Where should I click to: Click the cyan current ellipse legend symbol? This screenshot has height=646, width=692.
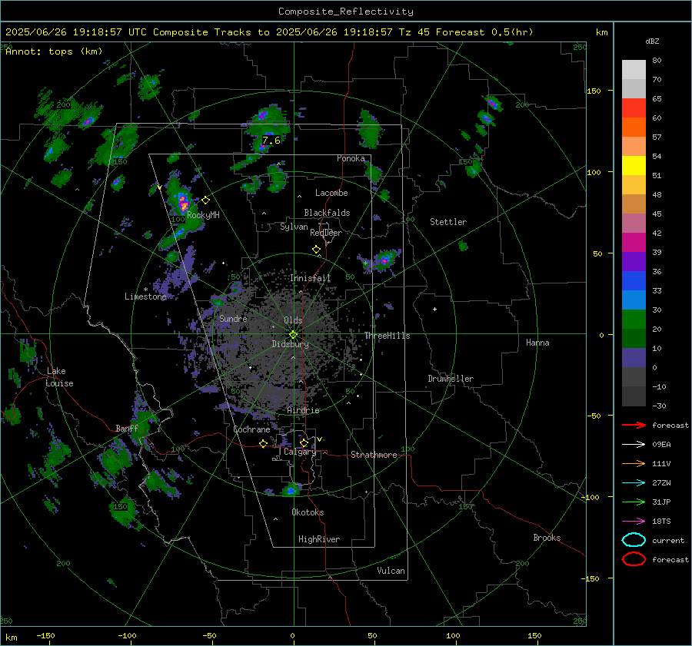(634, 540)
